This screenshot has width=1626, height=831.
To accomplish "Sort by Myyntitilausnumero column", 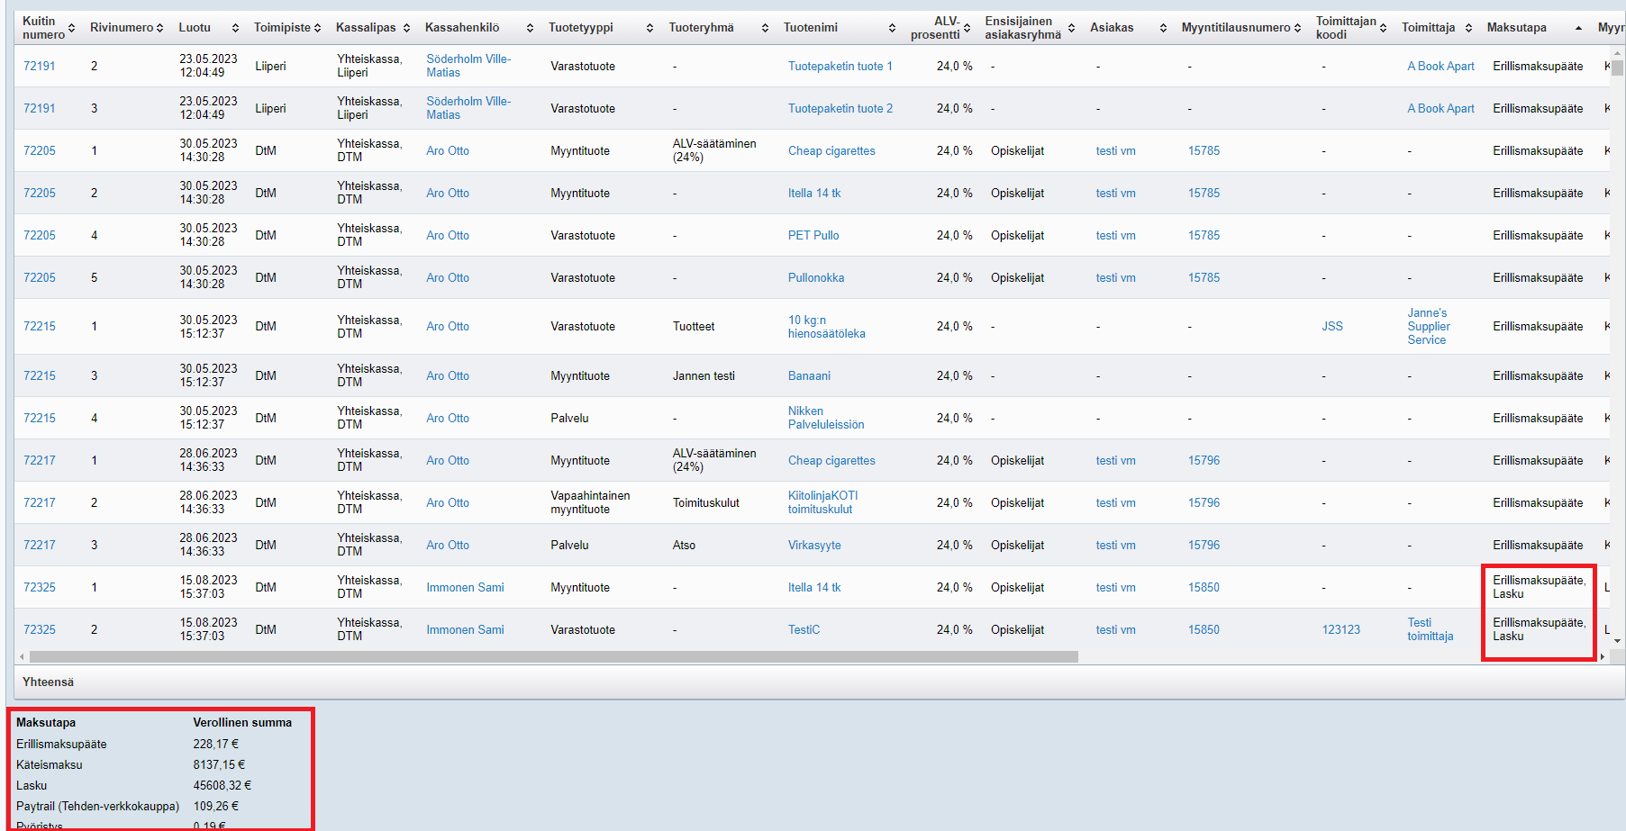I will pos(1297,28).
